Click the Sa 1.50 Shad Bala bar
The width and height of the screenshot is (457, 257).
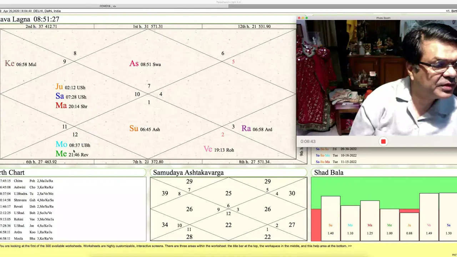coord(448,217)
